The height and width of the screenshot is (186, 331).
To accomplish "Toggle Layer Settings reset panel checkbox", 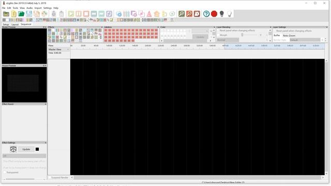I will (275, 31).
